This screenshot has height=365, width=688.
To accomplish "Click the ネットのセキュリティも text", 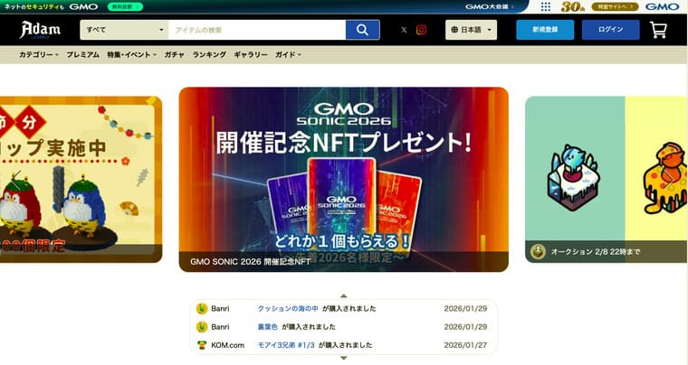I will (34, 6).
